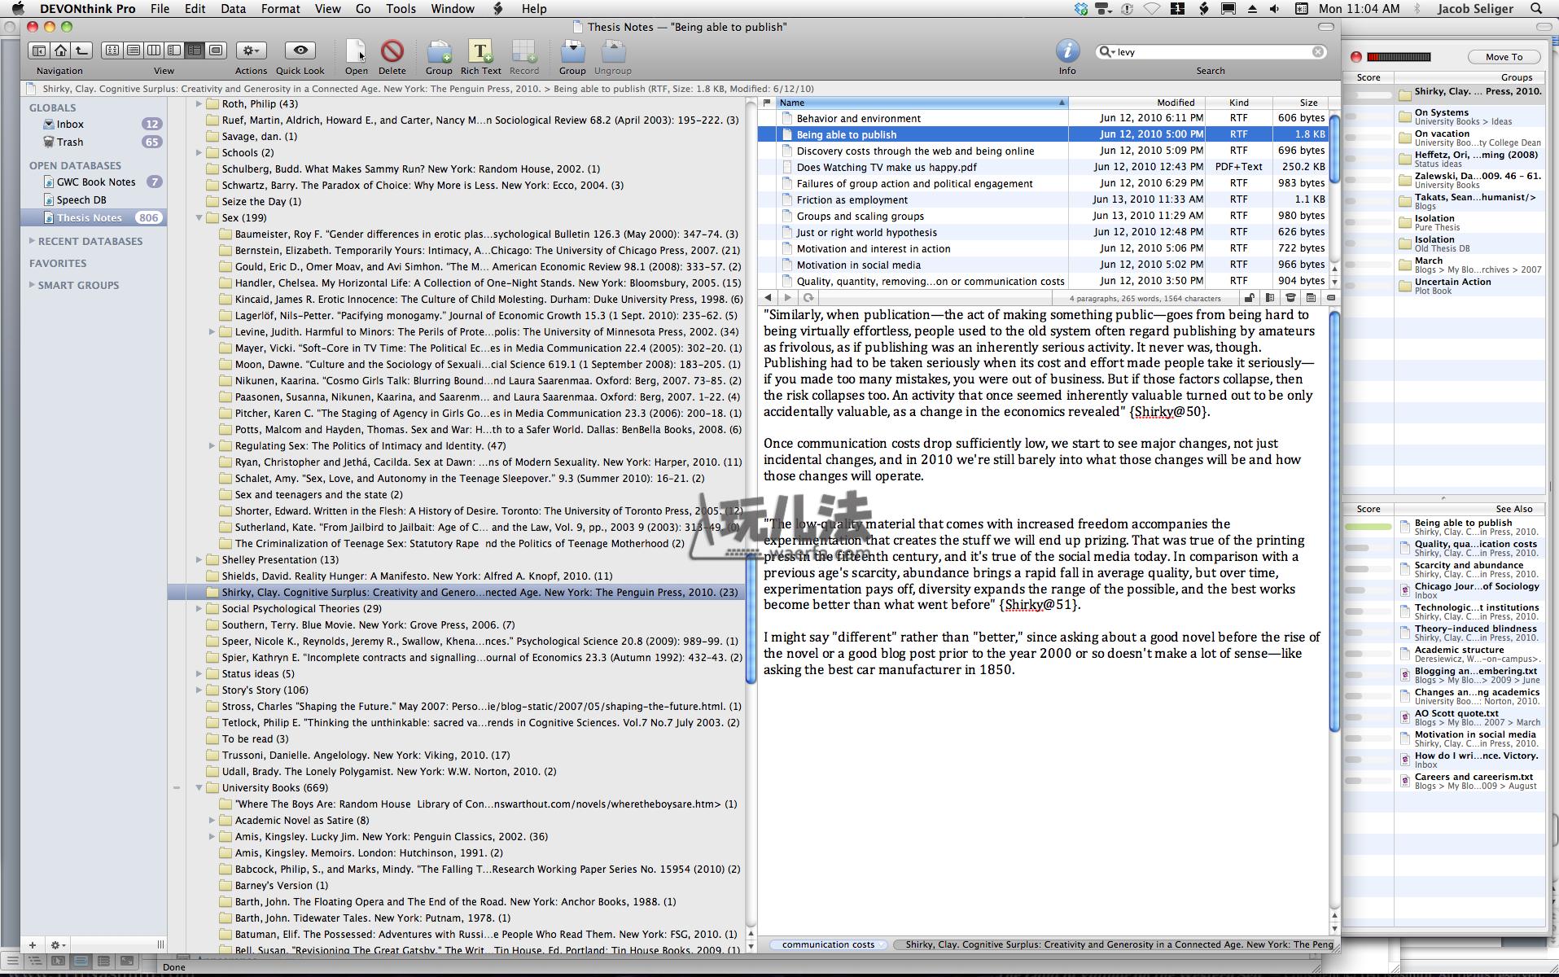Click the Spotlight magnifier in menu bar

[1536, 9]
